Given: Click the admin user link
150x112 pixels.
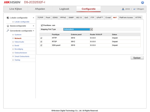Looking at the screenshot, I should point(127,9).
